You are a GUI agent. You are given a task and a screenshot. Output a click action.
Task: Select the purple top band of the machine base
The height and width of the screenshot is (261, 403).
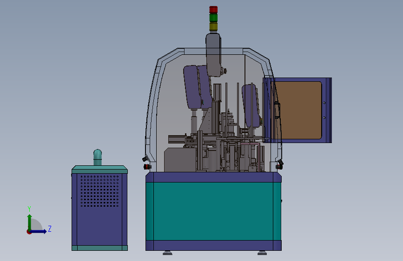213,177
